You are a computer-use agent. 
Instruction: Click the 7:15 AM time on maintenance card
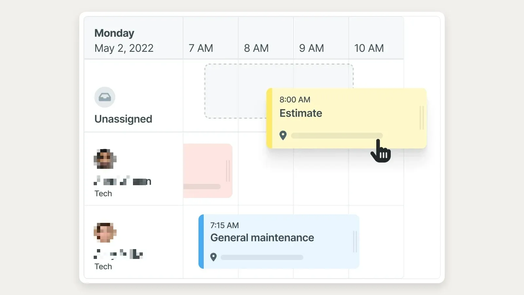225,226
